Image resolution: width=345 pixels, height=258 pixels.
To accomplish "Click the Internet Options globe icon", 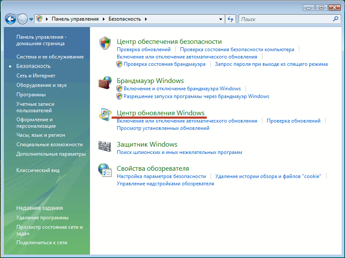I will (105, 170).
